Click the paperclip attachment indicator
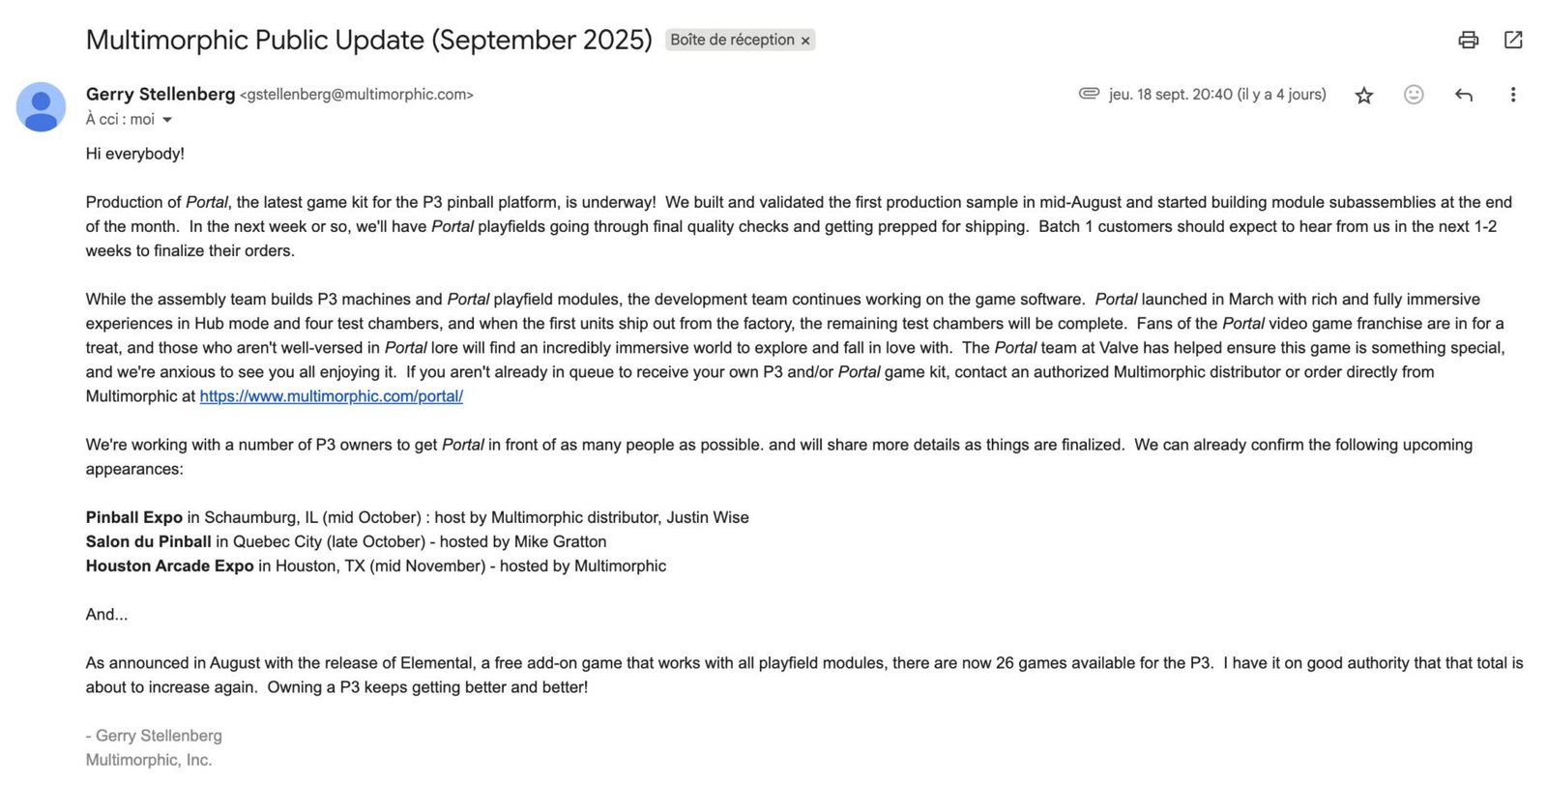The width and height of the screenshot is (1547, 812). point(1089,94)
